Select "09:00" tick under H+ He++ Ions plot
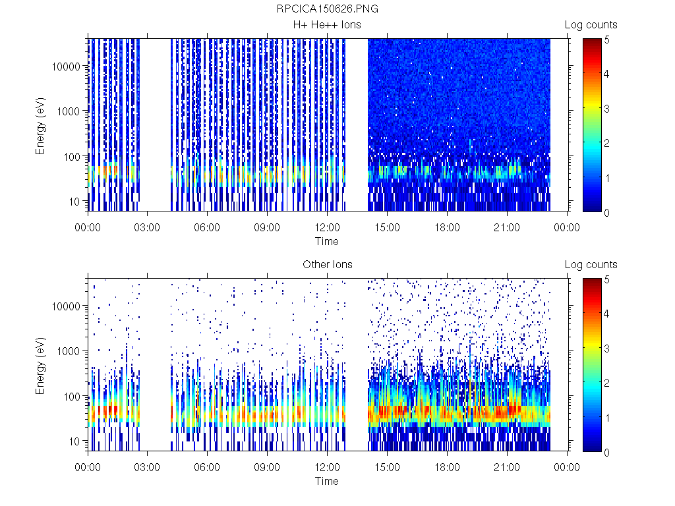 (x=267, y=227)
